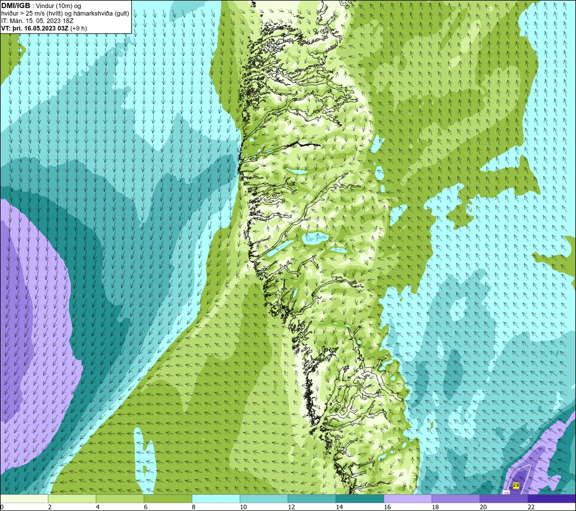Click the scale label "22"
The image size is (576, 511).
tap(532, 507)
